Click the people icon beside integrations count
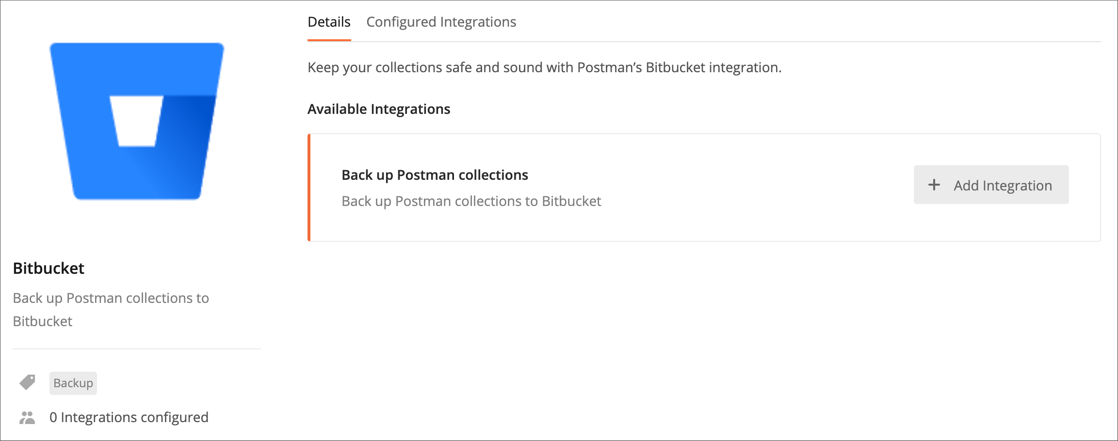1118x441 pixels. click(x=27, y=417)
